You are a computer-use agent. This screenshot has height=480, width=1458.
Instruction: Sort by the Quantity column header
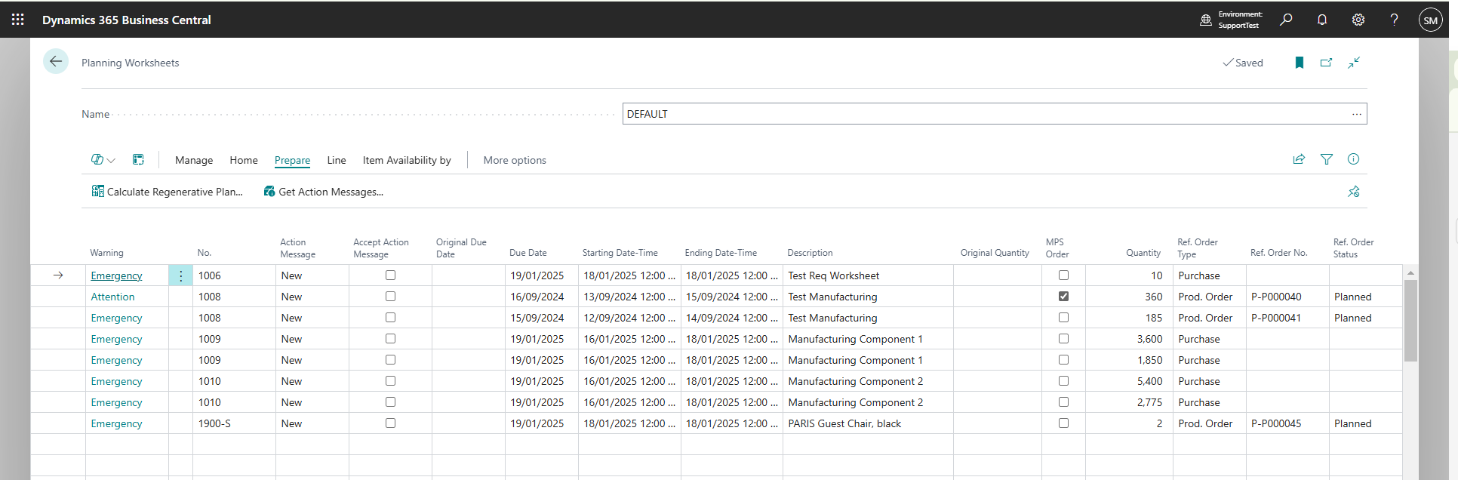(x=1143, y=253)
